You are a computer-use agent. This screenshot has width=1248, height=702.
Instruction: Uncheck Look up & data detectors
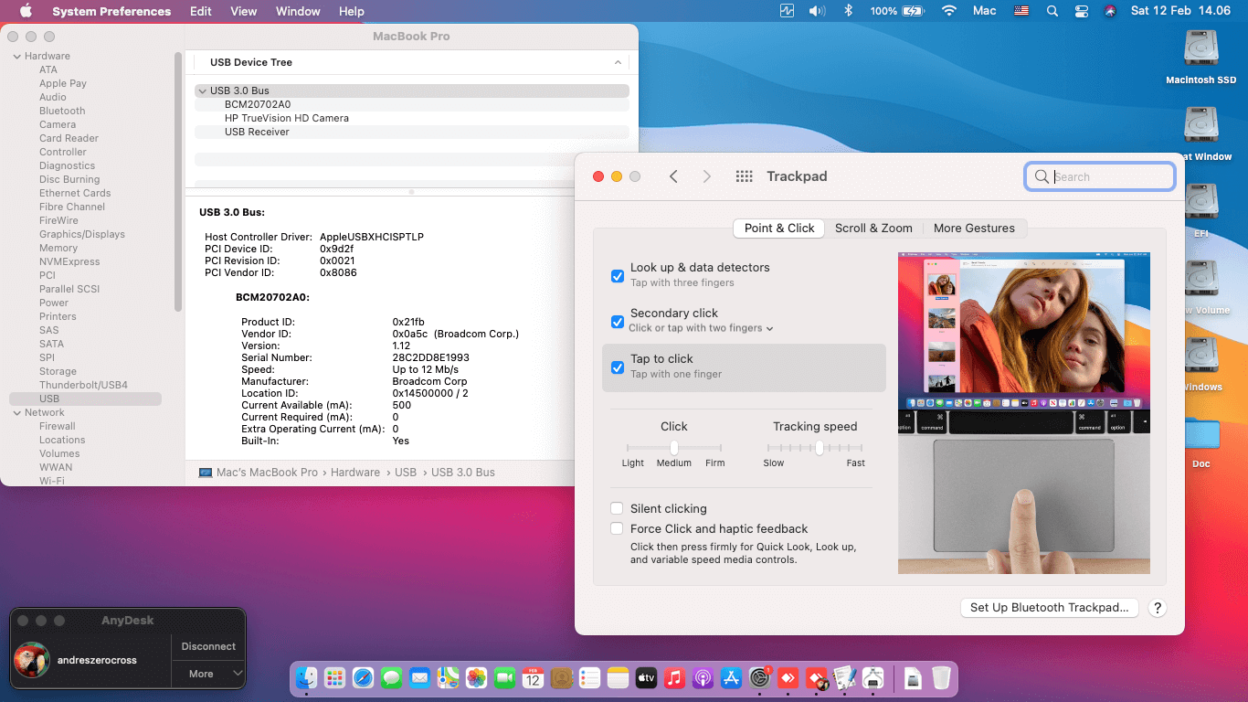coord(618,275)
